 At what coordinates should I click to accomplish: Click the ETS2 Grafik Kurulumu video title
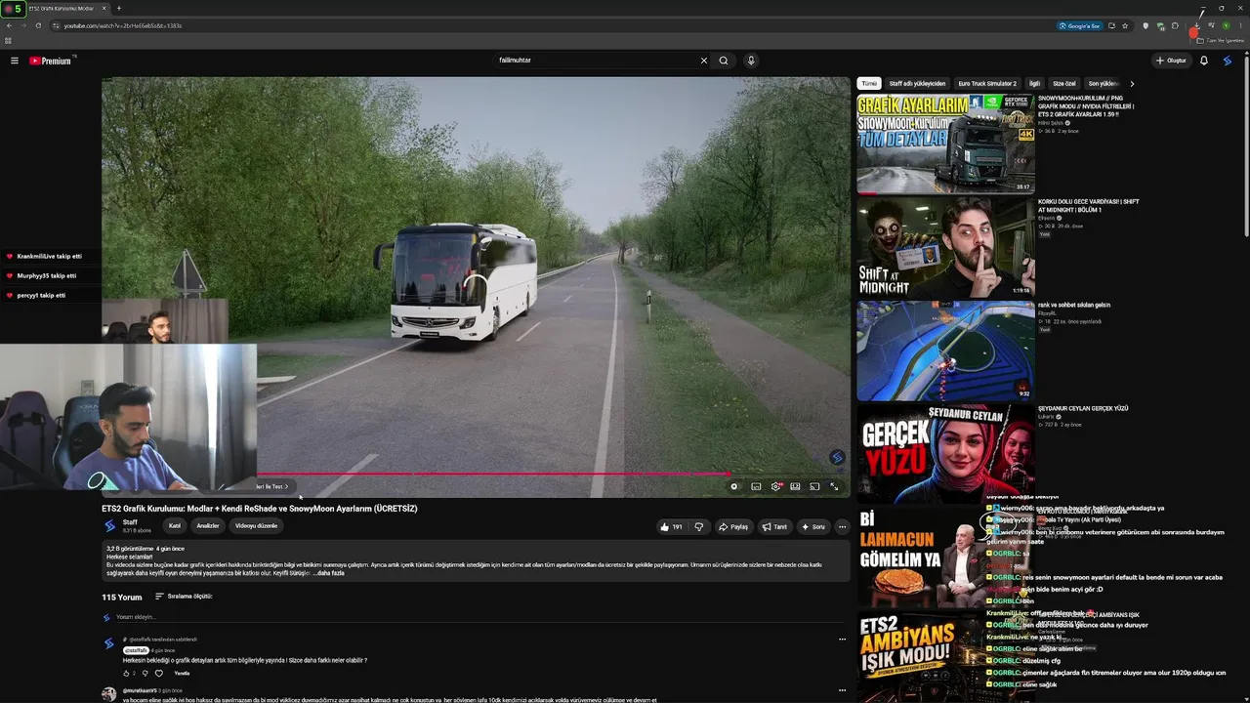(260, 509)
